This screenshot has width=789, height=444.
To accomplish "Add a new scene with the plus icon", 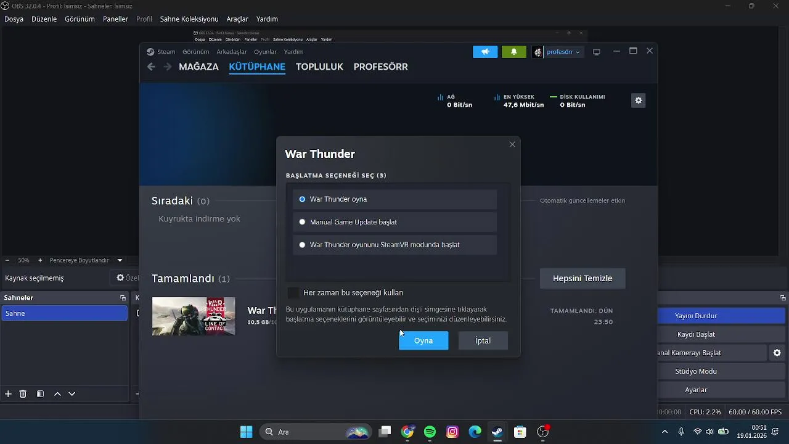I will (x=8, y=393).
